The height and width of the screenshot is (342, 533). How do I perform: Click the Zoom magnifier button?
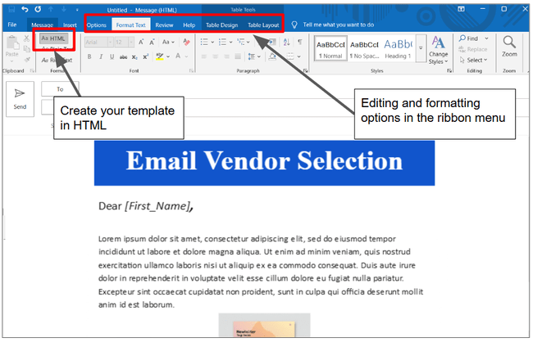point(509,47)
